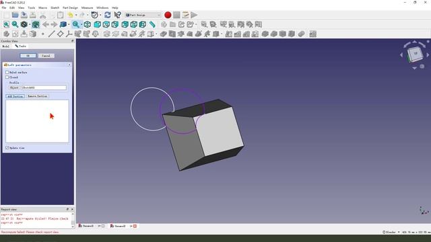The width and height of the screenshot is (431, 242).
Task: Click the Undo arrow icon
Action: pyautogui.click(x=70, y=15)
